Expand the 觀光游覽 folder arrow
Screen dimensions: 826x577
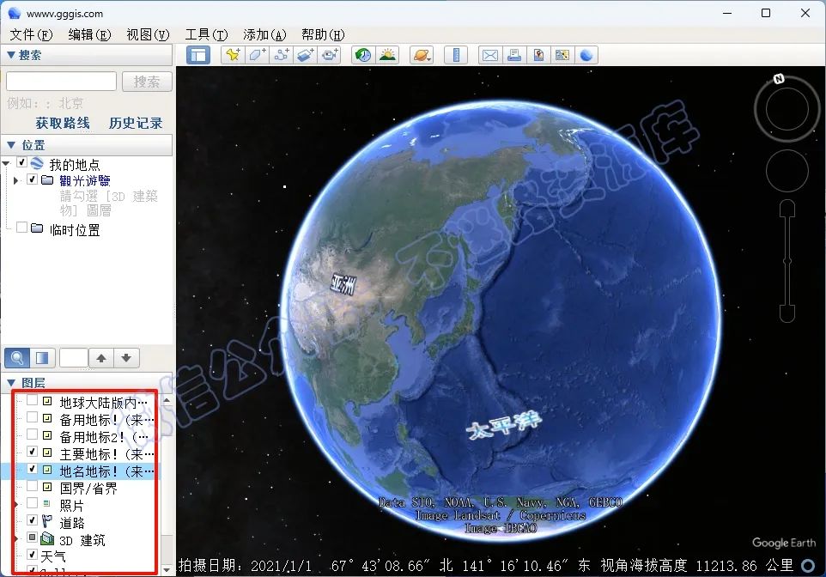[15, 180]
